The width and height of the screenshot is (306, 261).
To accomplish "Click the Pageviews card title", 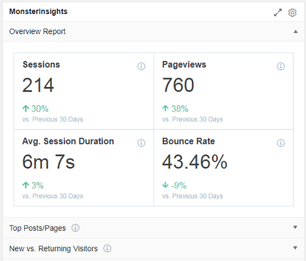I will pos(184,65).
